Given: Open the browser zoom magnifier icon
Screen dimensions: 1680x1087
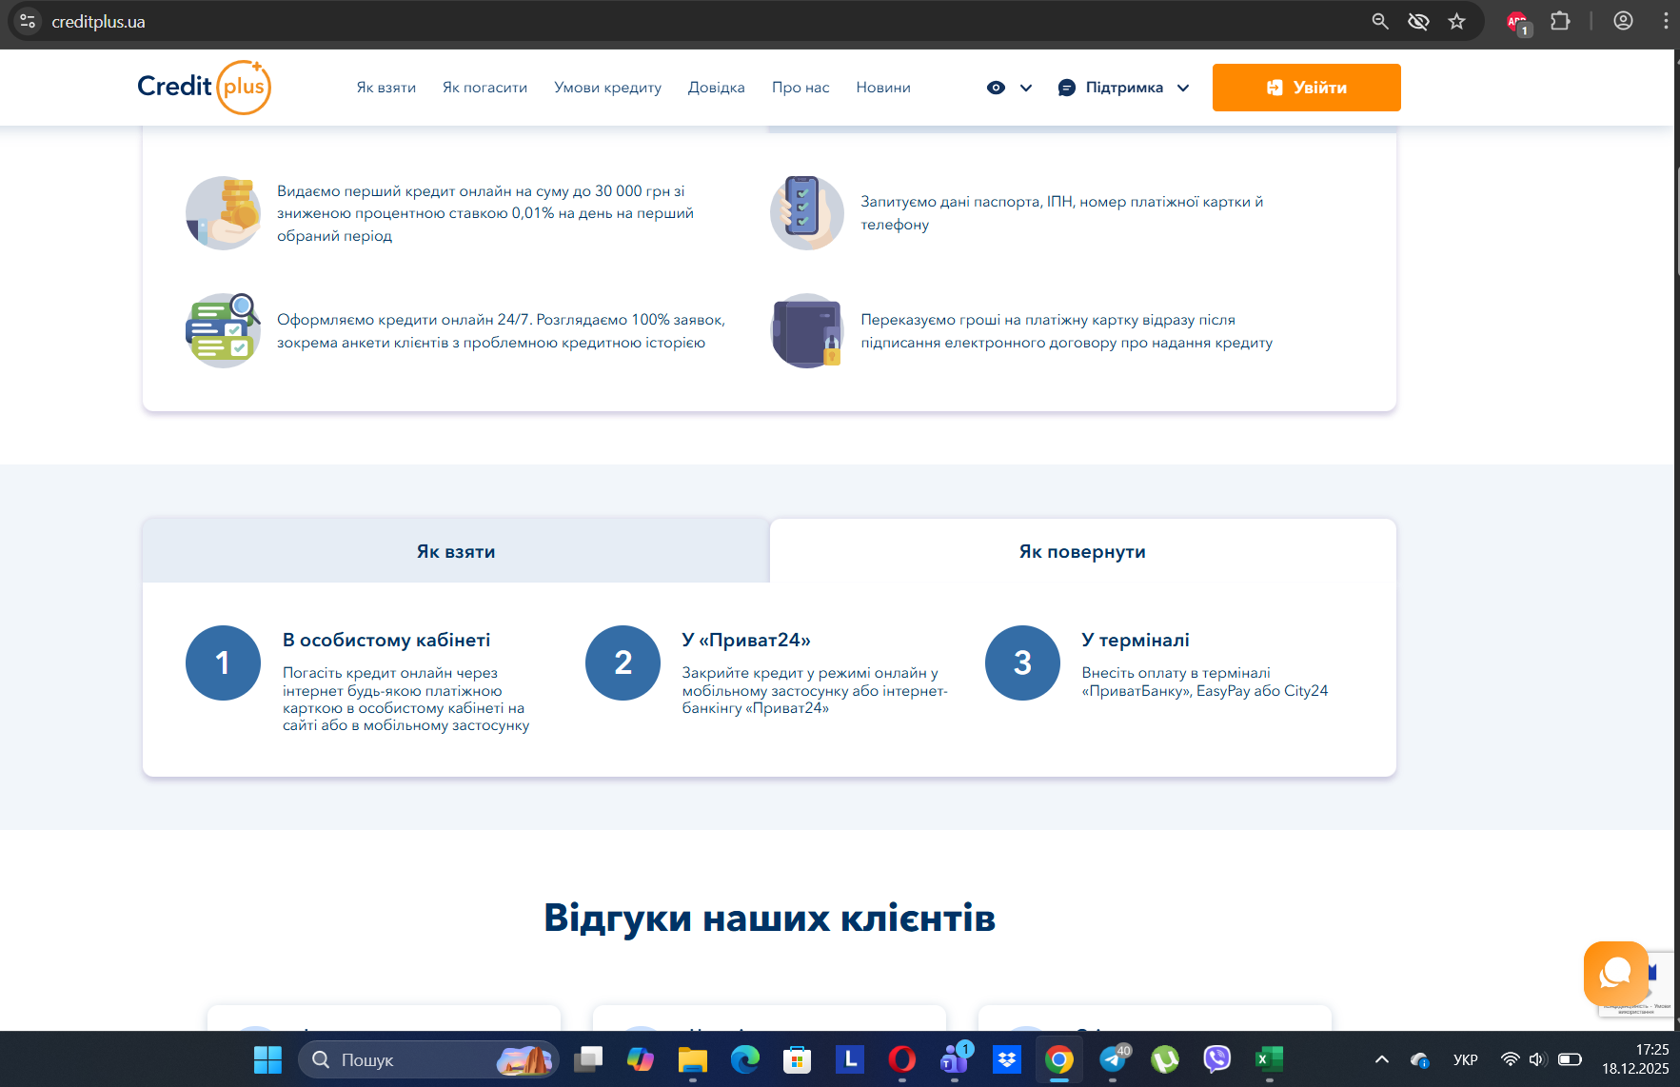Looking at the screenshot, I should click(1379, 21).
